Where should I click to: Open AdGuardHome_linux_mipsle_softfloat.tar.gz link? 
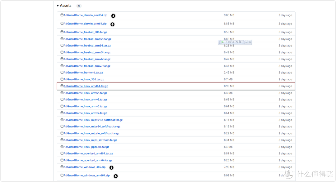pos(91,133)
